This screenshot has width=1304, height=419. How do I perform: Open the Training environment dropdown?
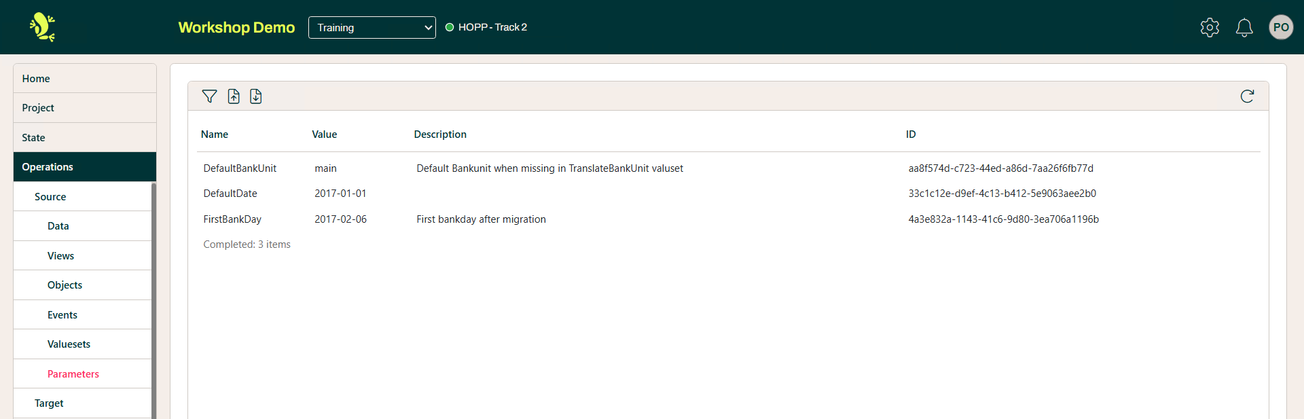372,27
